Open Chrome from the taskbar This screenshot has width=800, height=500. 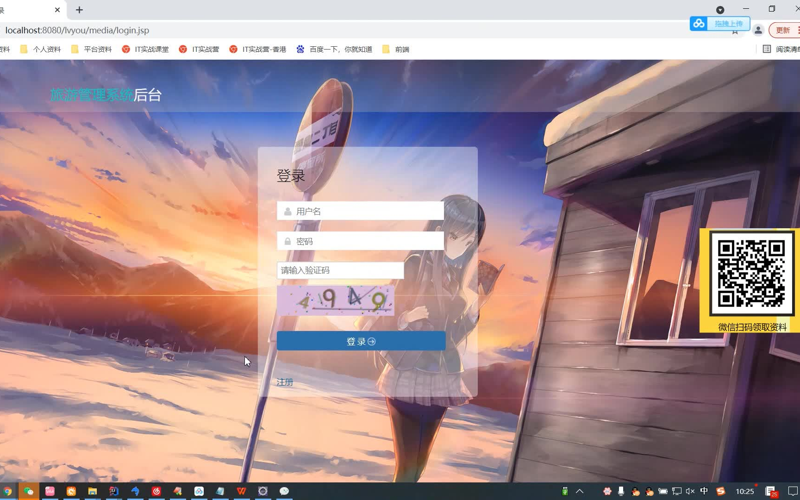(7, 491)
